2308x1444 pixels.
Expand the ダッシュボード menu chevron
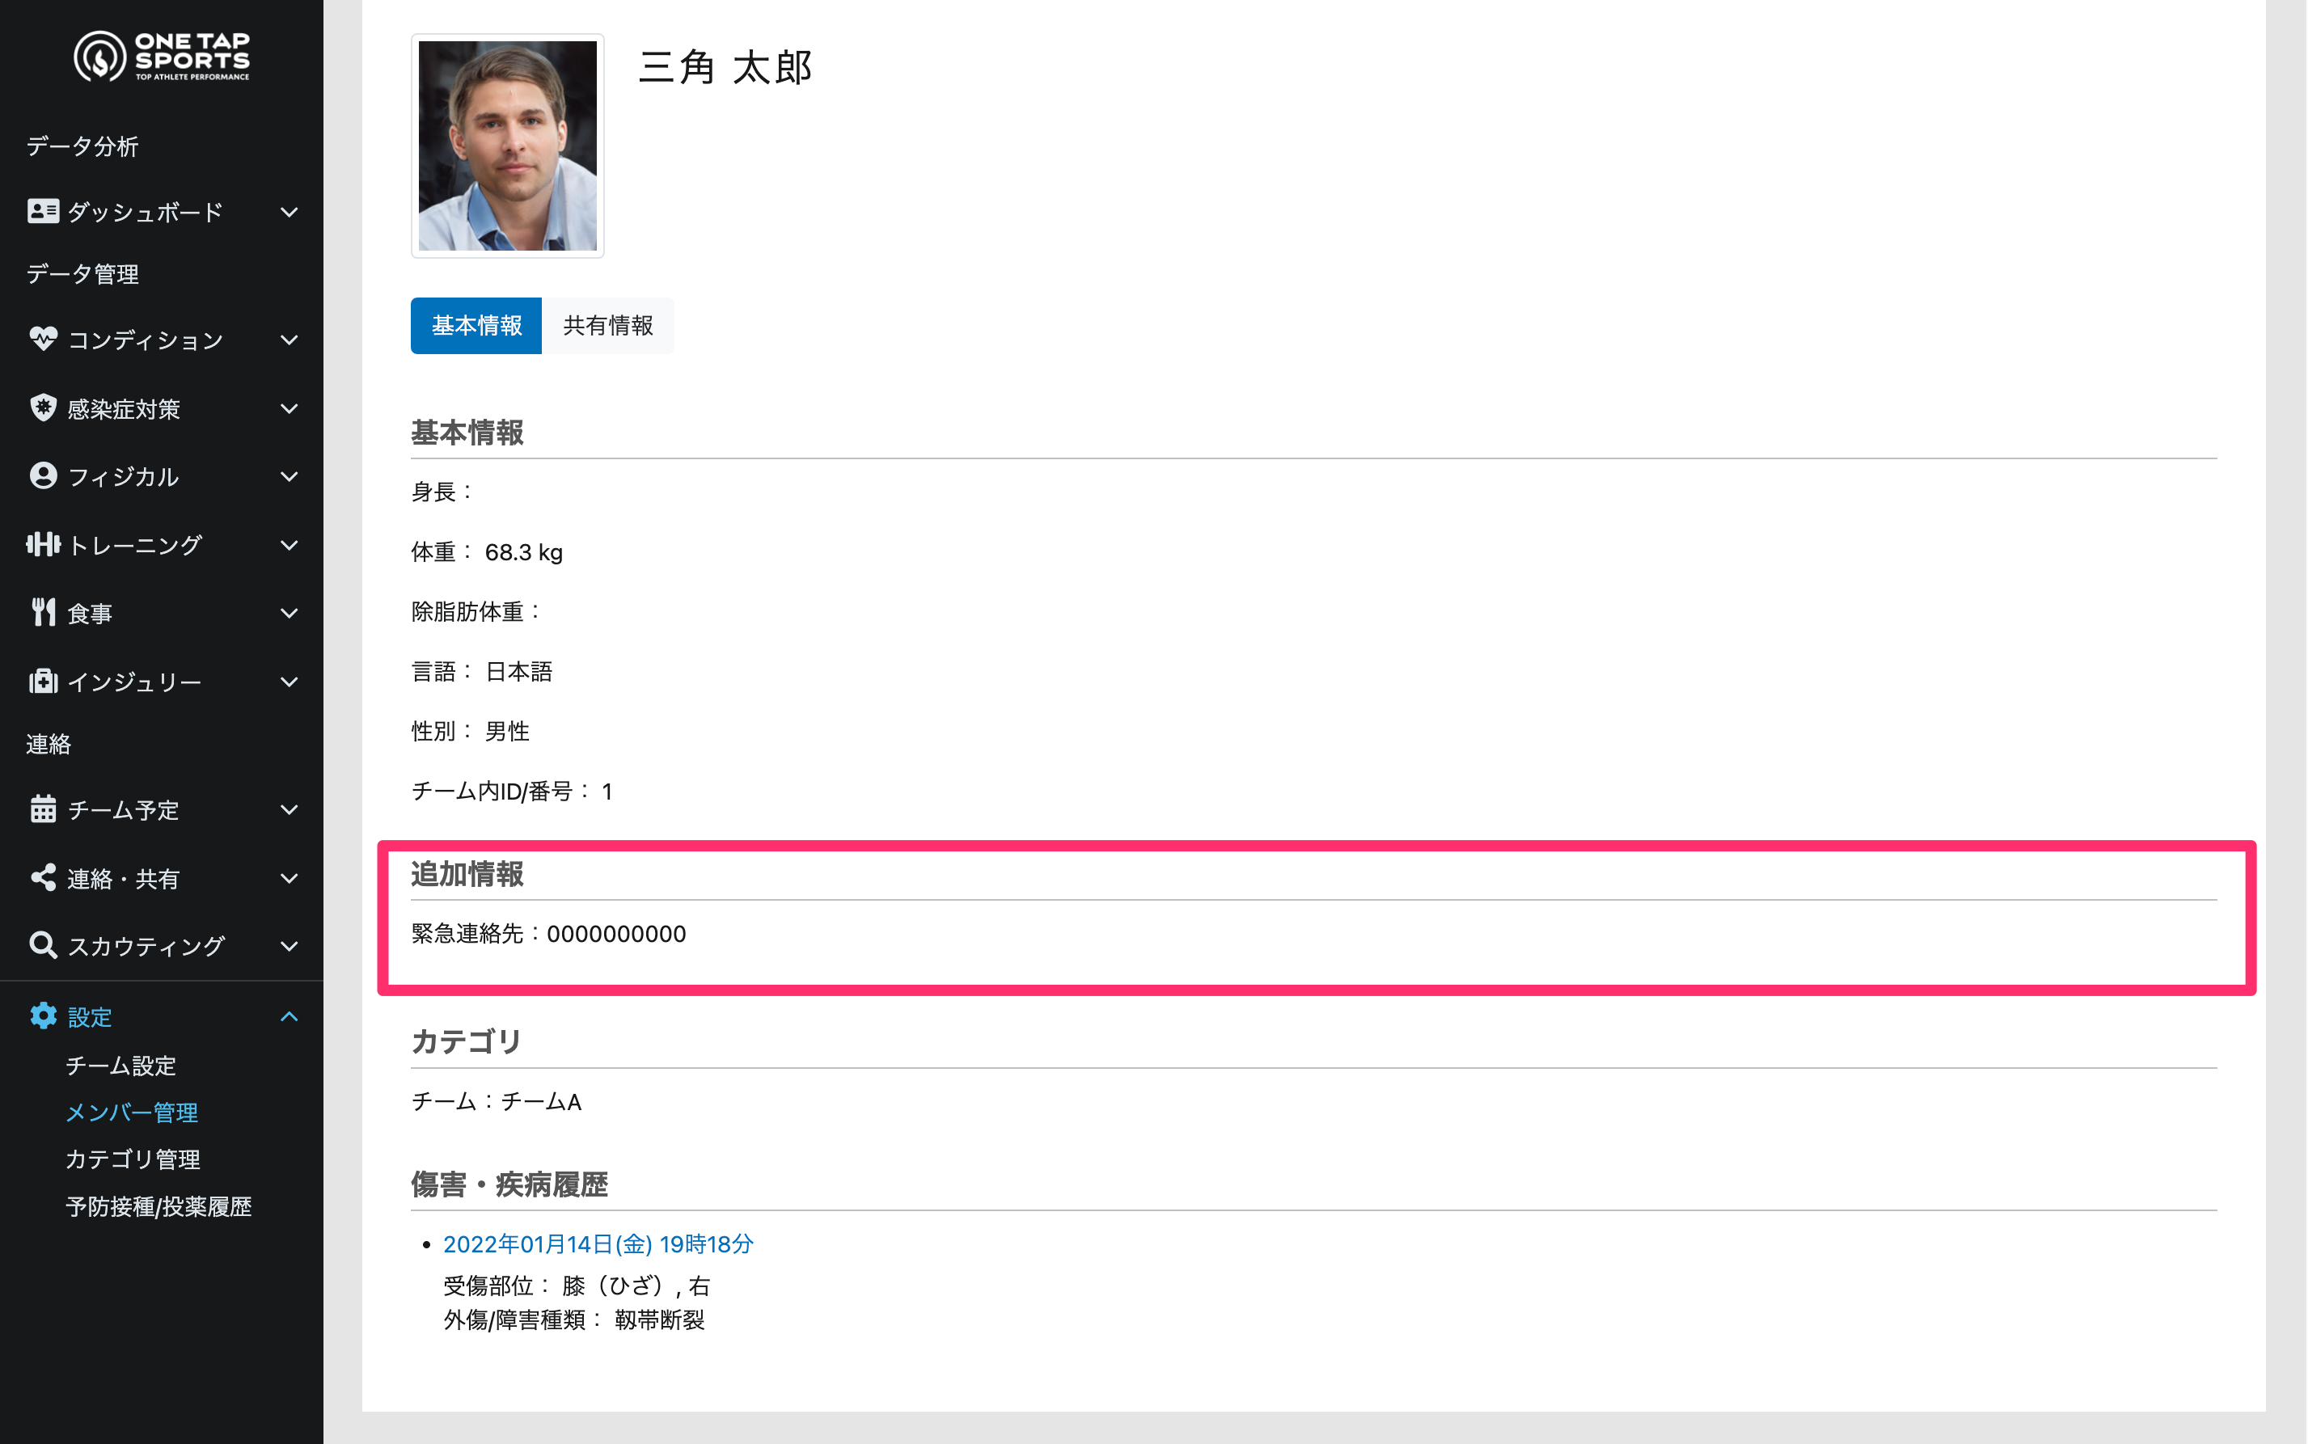(x=289, y=212)
